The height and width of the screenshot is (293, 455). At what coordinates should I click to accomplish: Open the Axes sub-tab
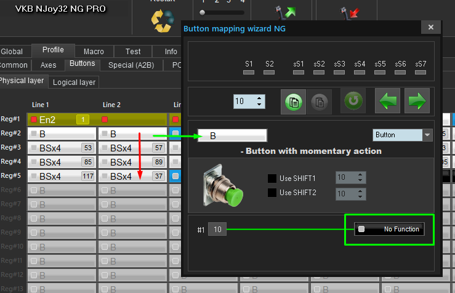[48, 65]
